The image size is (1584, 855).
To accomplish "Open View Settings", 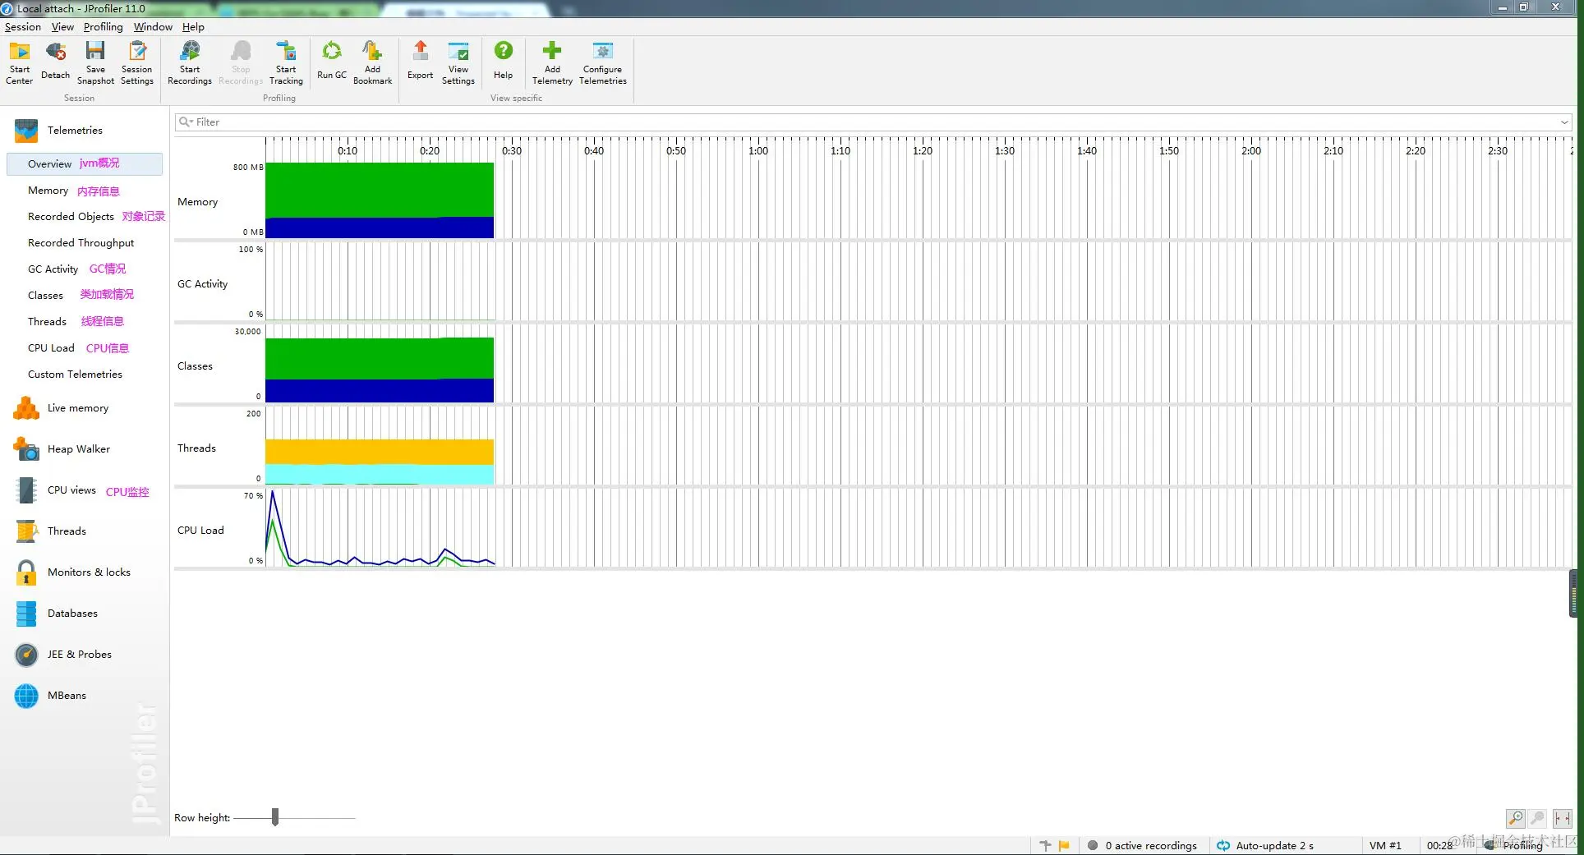I will pyautogui.click(x=458, y=62).
